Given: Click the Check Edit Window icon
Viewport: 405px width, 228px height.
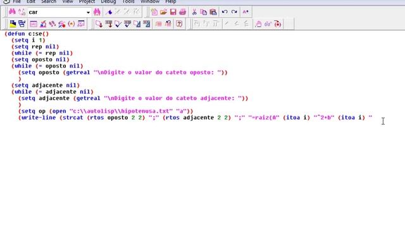Looking at the screenshot, I should click(118, 24).
